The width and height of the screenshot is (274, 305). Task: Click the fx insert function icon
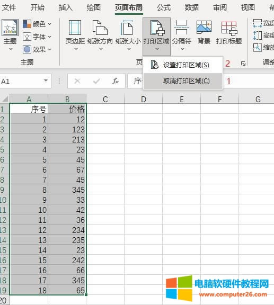click(116, 81)
